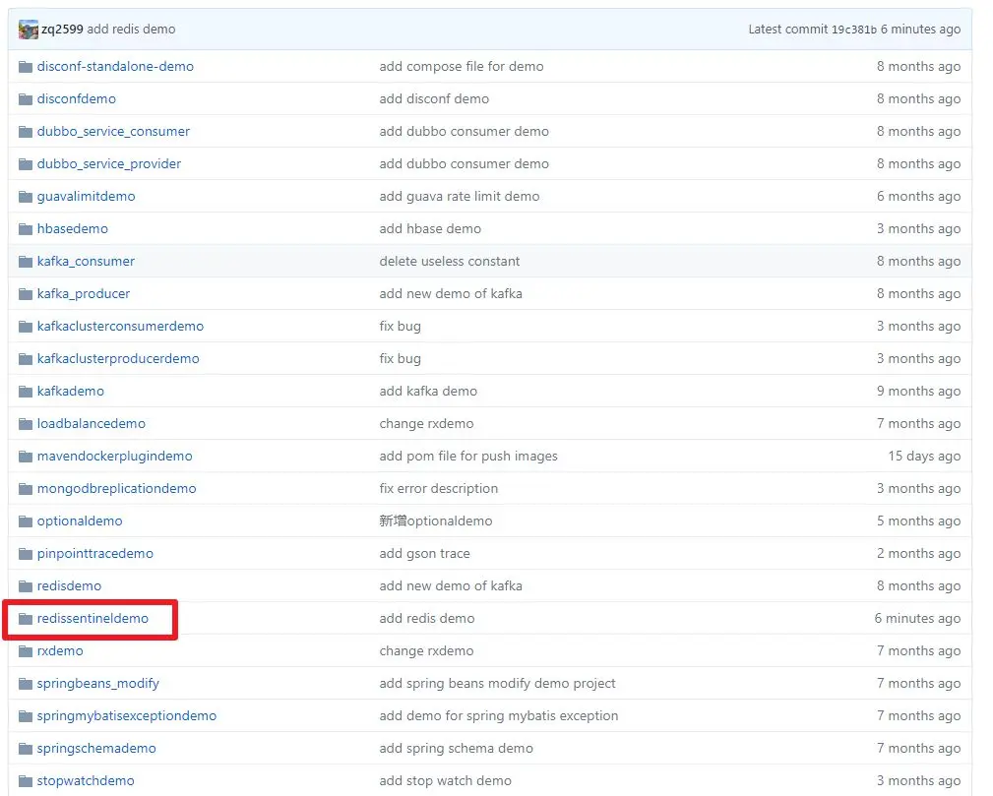Open the redissentineldemo folder
993x796 pixels.
click(93, 618)
